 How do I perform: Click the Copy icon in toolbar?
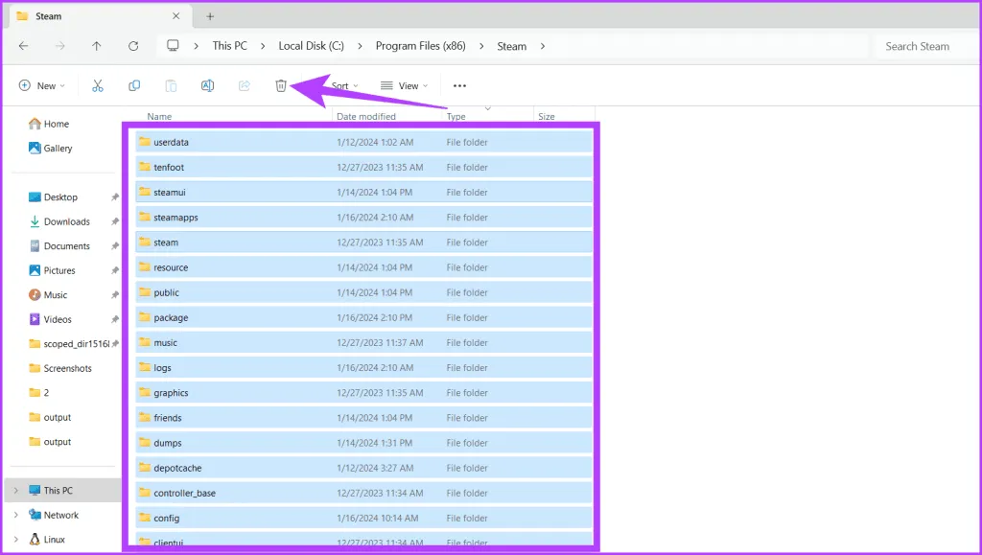(134, 85)
